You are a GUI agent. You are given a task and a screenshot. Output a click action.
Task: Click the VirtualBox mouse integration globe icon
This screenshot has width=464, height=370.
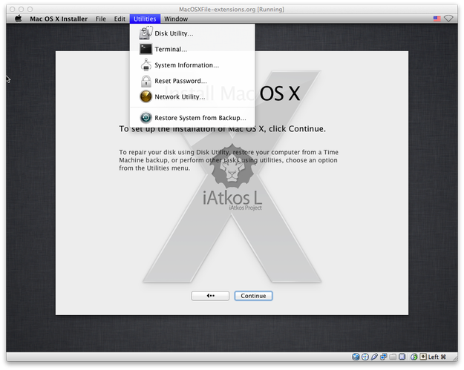(x=414, y=357)
